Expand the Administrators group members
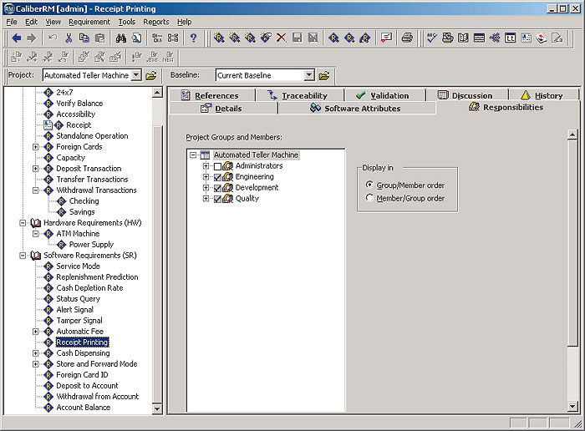Image resolution: width=585 pixels, height=431 pixels. pos(206,166)
